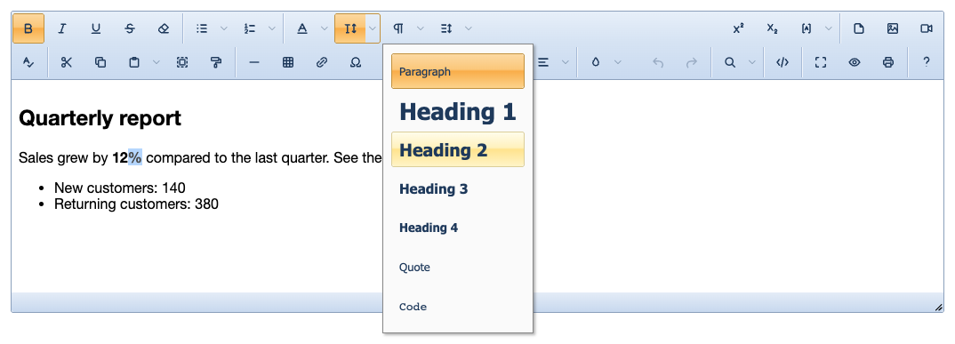The image size is (955, 344).
Task: Click the fill color droplet icon
Action: 595,62
